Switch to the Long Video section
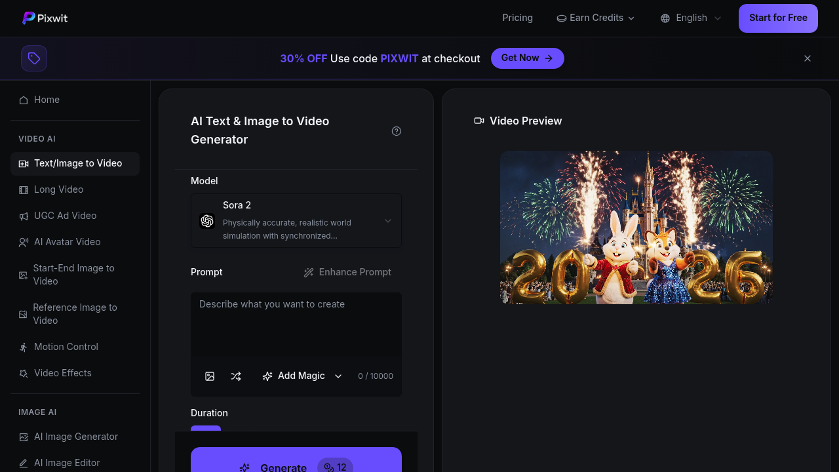839x472 pixels. coord(58,189)
